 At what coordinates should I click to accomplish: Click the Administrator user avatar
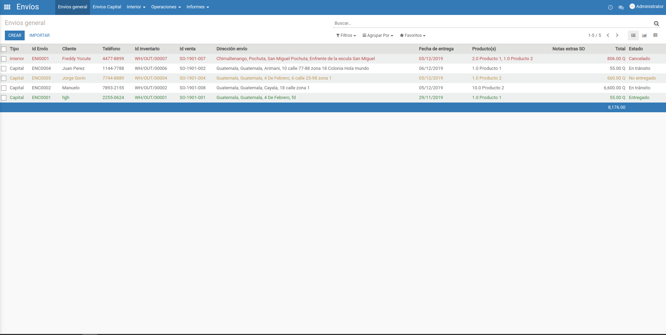[632, 6]
